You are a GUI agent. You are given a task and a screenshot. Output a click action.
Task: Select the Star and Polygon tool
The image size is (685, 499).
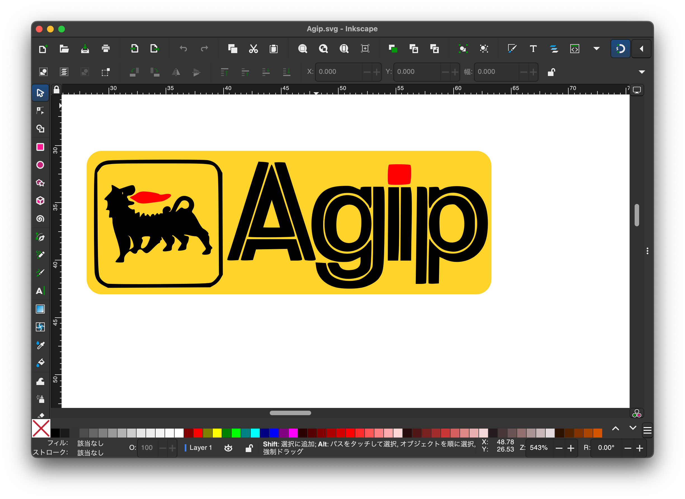tap(40, 183)
